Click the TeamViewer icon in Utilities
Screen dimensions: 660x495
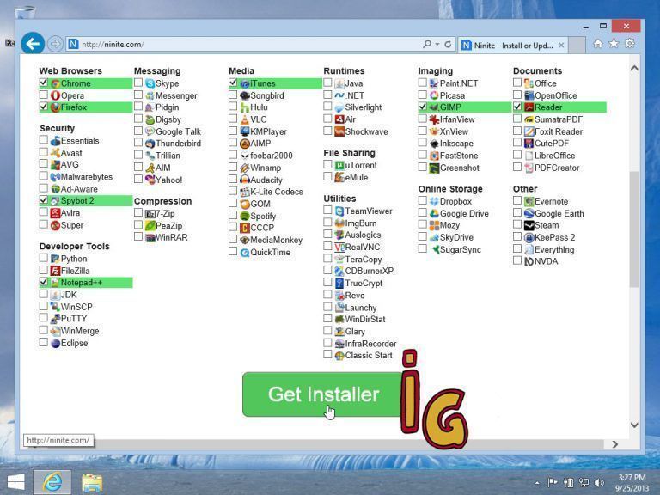click(x=339, y=211)
